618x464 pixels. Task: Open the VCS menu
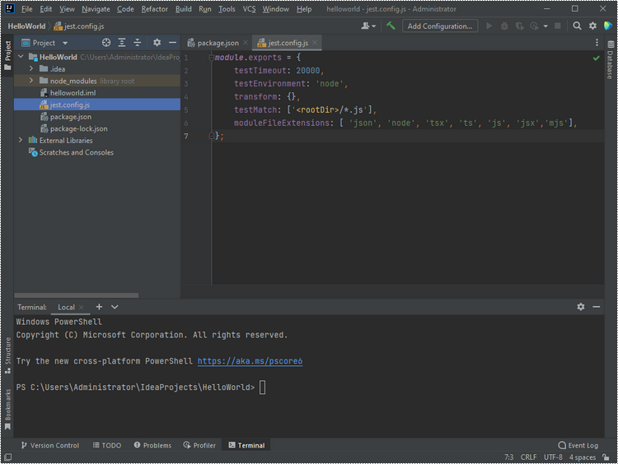pos(249,9)
